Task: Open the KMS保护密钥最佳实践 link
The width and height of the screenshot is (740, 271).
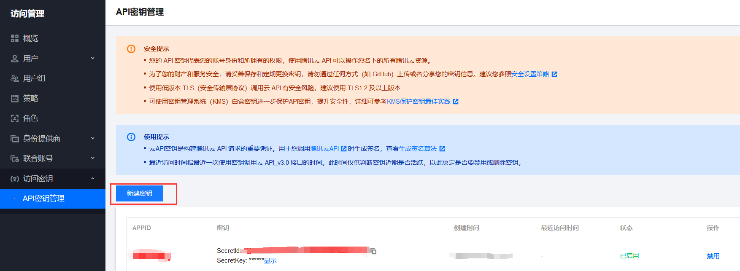Action: point(419,102)
